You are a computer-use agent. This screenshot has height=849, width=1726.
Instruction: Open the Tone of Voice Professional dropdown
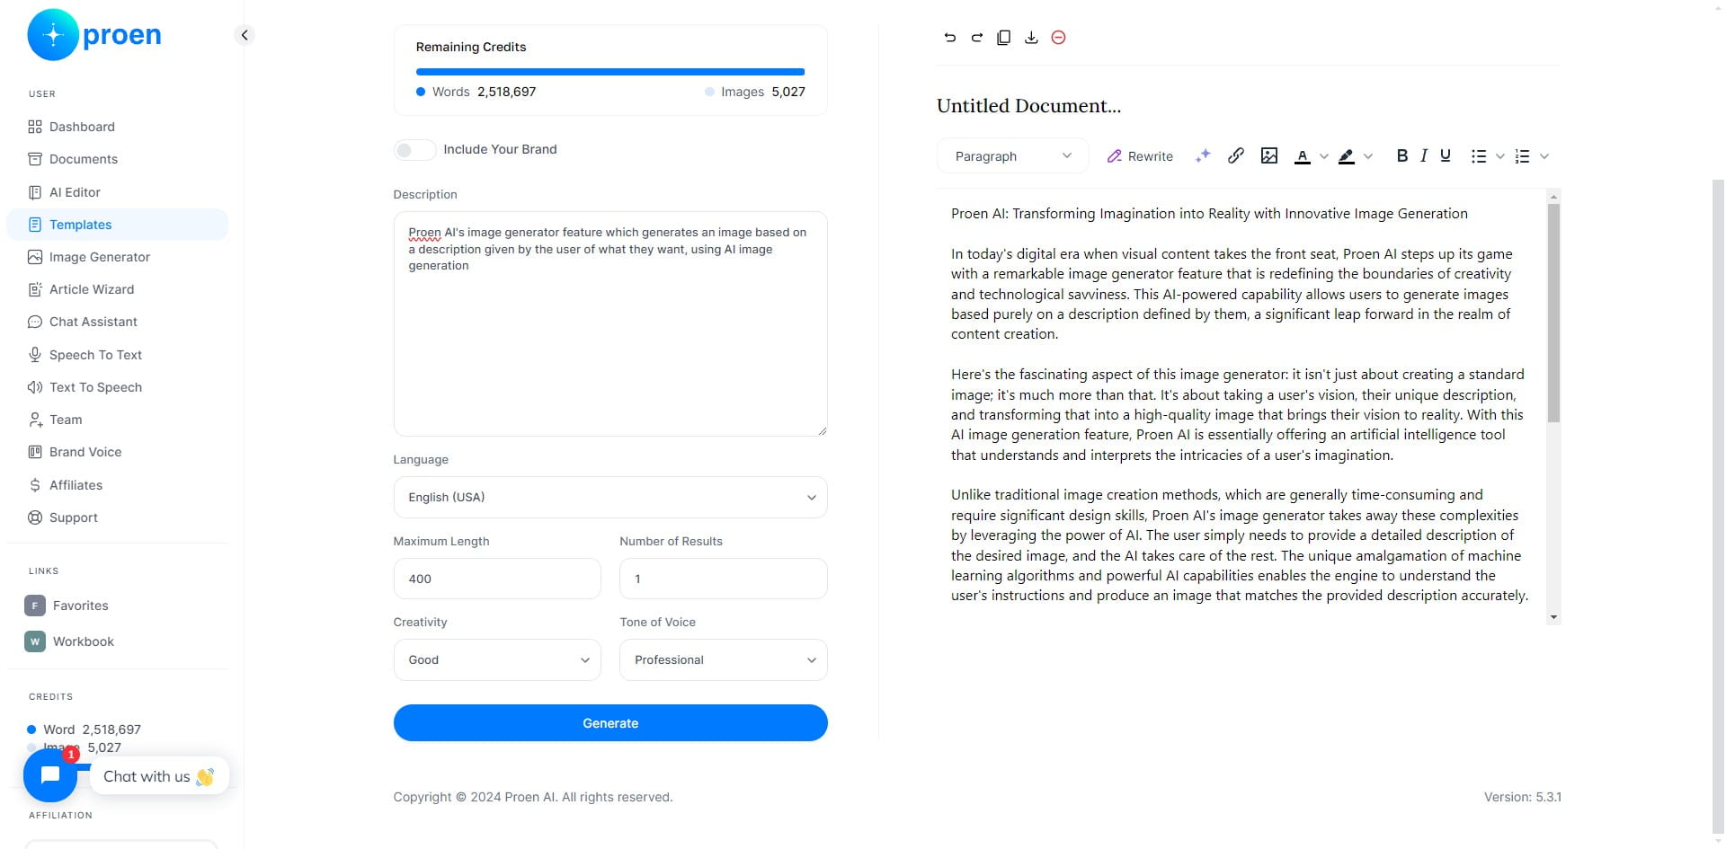pos(724,659)
